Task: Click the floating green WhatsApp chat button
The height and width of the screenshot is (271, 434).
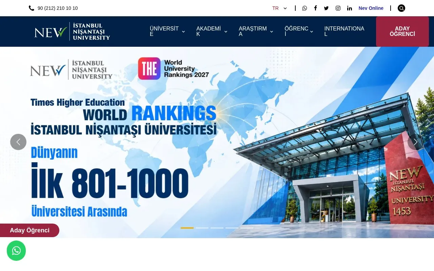Action: click(x=16, y=251)
